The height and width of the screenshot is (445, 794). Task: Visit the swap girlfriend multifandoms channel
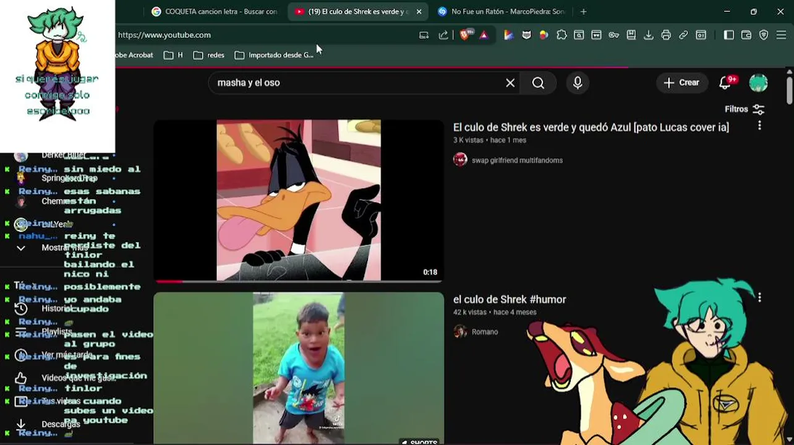[x=517, y=160]
